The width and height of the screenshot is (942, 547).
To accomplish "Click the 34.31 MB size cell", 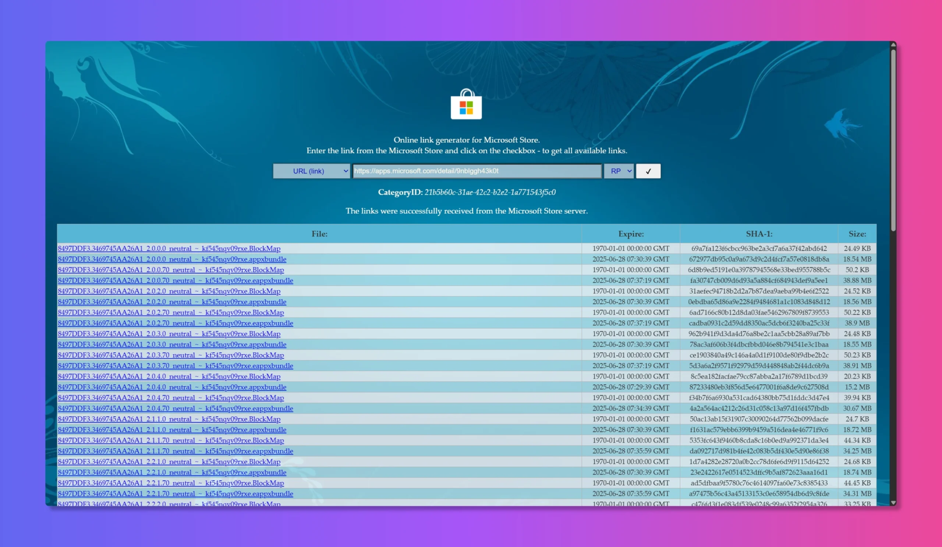I will pyautogui.click(x=857, y=494).
